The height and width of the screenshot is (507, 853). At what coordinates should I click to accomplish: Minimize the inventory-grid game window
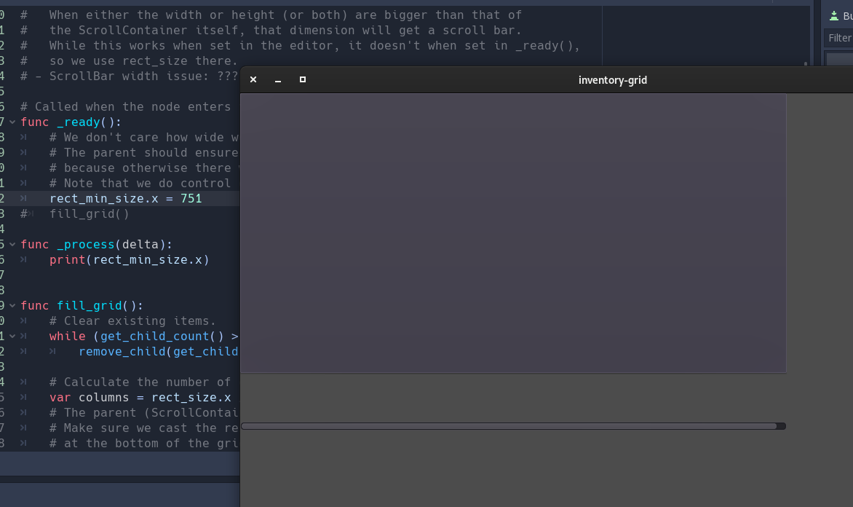tap(277, 80)
